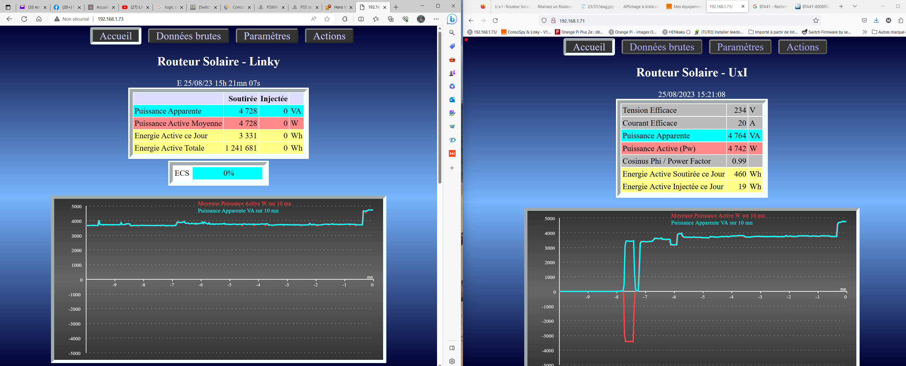Click Actions button on Linky page
The height and width of the screenshot is (366, 906).
329,36
